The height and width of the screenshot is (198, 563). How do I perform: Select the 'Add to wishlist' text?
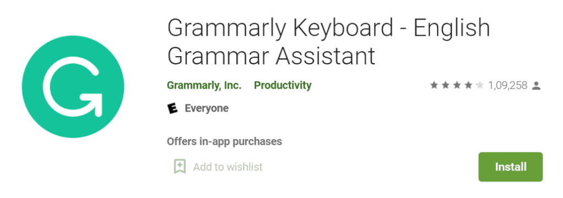[228, 167]
